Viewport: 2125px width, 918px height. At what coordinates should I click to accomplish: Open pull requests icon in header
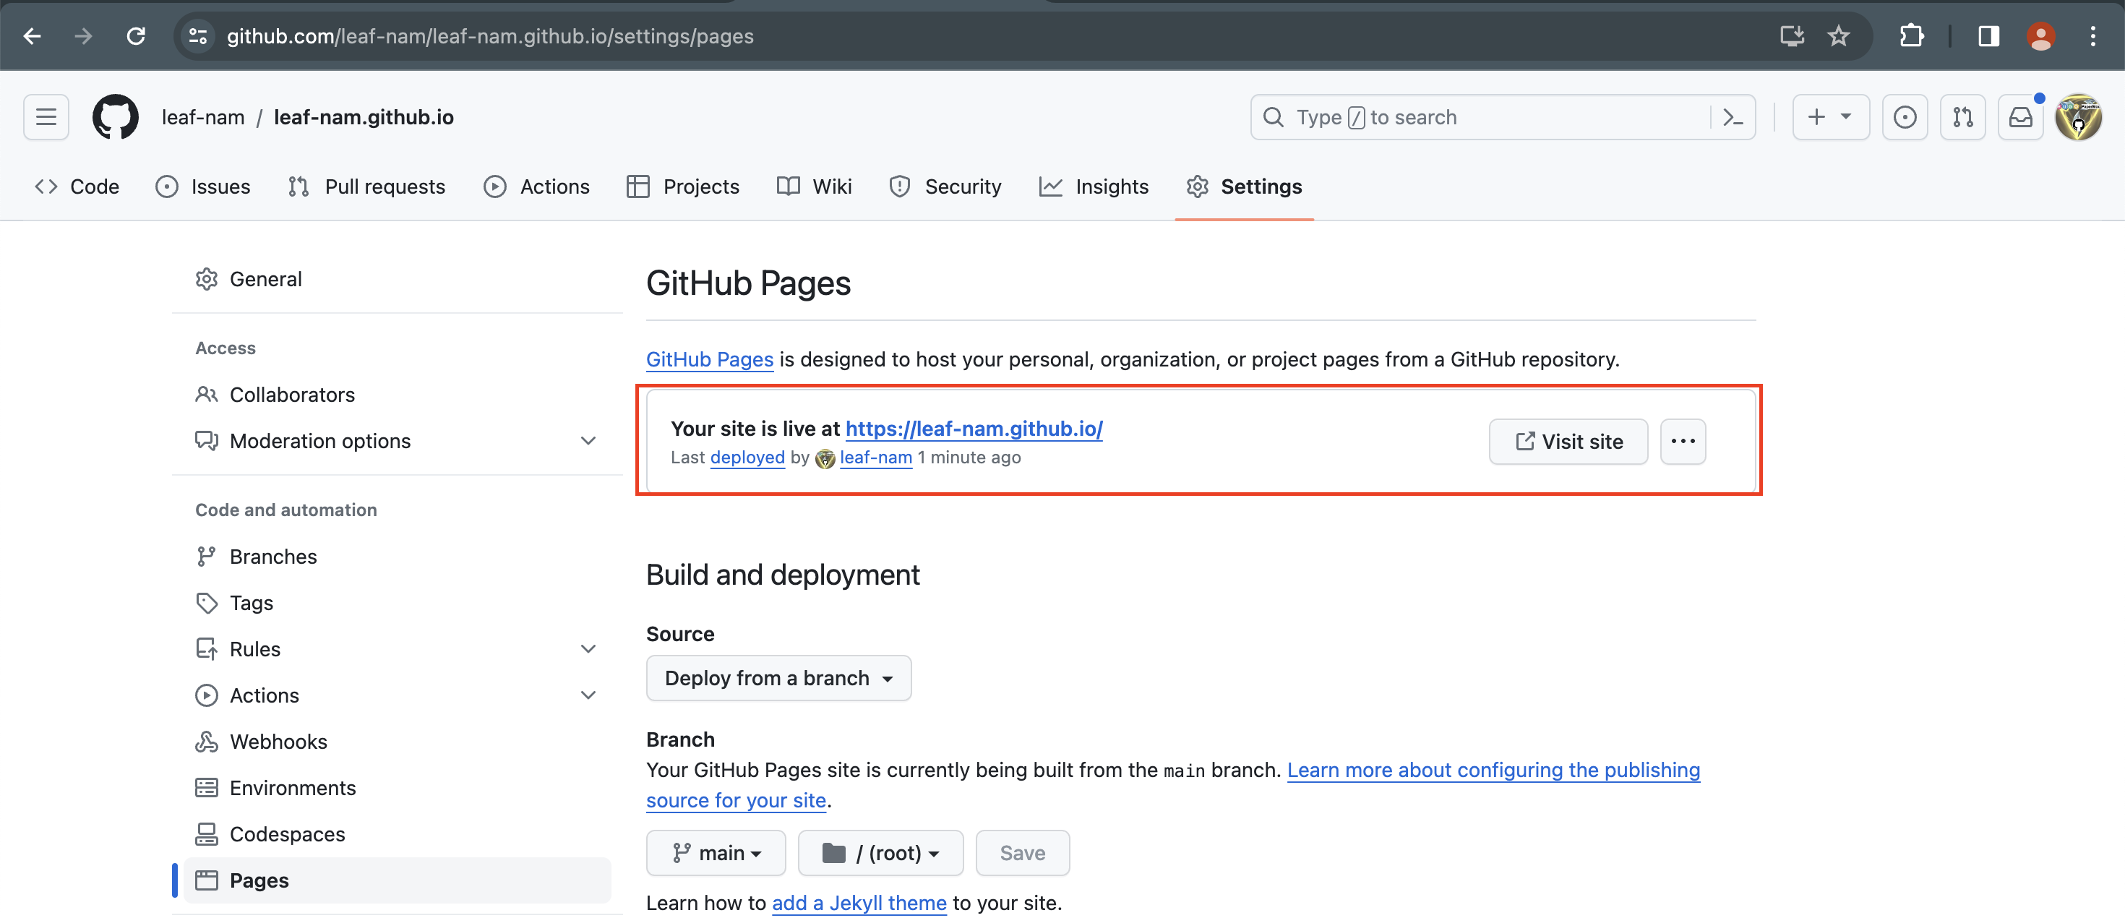coord(1962,117)
